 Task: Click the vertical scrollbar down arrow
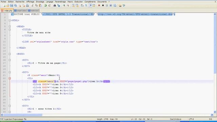(x=215, y=112)
